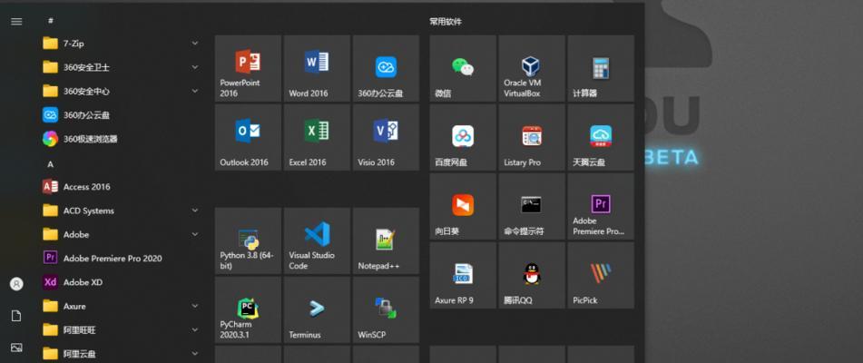Expand the Axure folder
The image size is (863, 363).
click(x=121, y=307)
